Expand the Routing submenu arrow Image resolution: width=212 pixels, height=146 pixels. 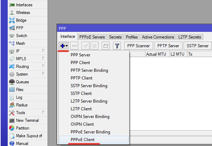click(x=43, y=66)
